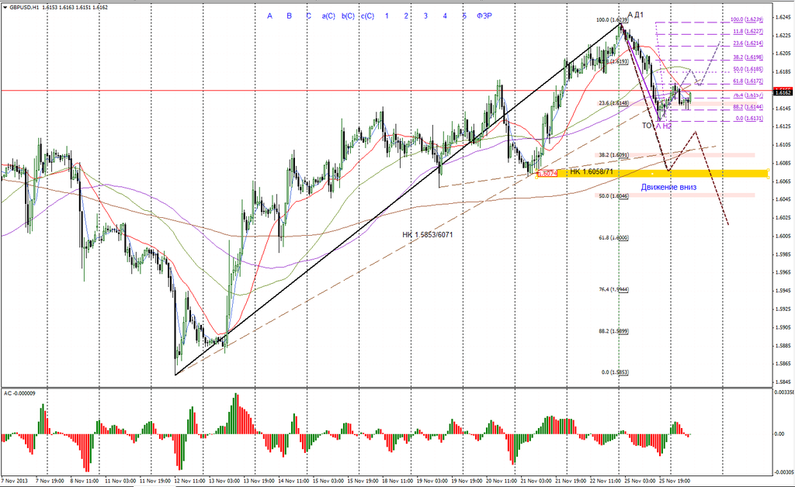The width and height of the screenshot is (795, 487).
Task: Select the HK 1.5853/6071 trendline label
Action: 428,234
